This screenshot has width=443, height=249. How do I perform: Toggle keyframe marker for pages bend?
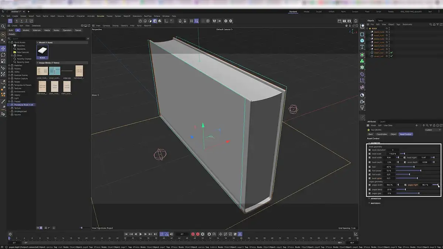[x=370, y=189]
